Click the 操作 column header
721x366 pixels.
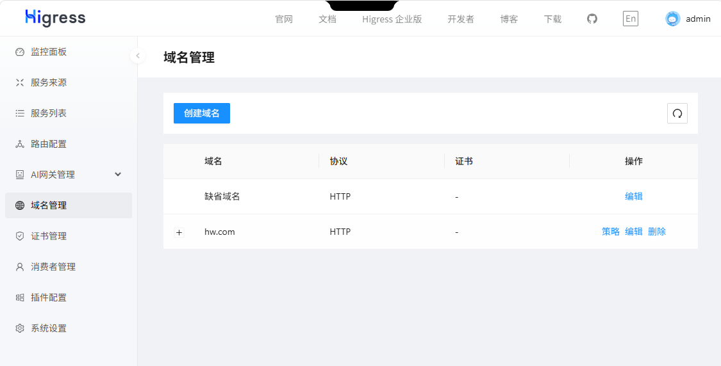(634, 161)
